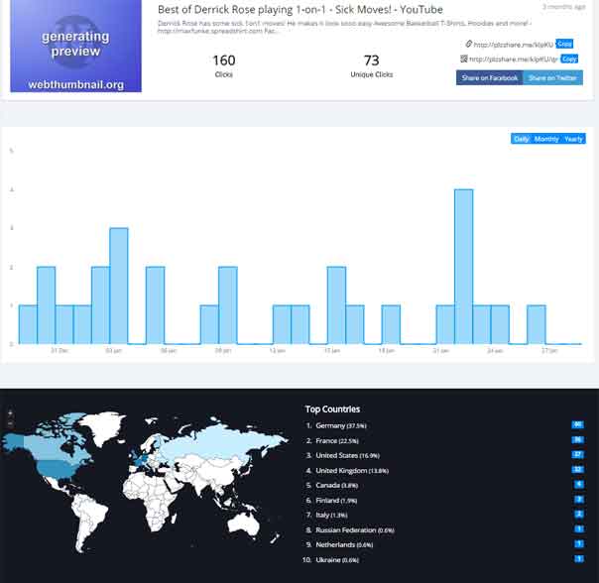Select Netherlands row in Top Countries
This screenshot has width=599, height=583.
click(339, 544)
